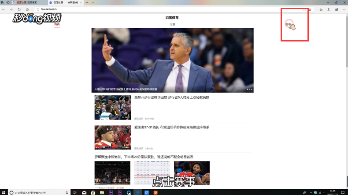Open the 罗斯飘逸中投绝杀 article headline
This screenshot has height=195, width=348.
point(144,157)
